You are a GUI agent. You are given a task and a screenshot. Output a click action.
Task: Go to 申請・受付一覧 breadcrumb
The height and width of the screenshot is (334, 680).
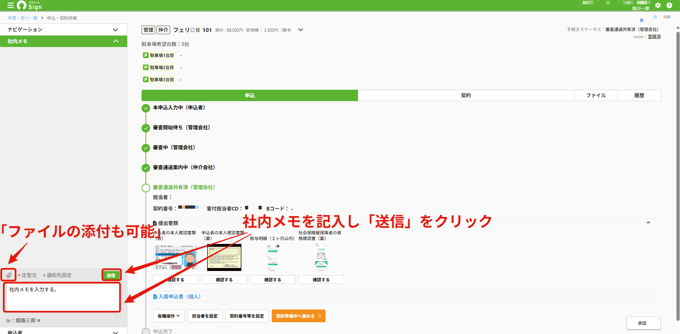(x=22, y=18)
